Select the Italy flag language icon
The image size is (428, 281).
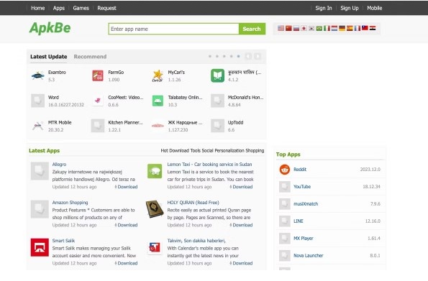coord(327,28)
